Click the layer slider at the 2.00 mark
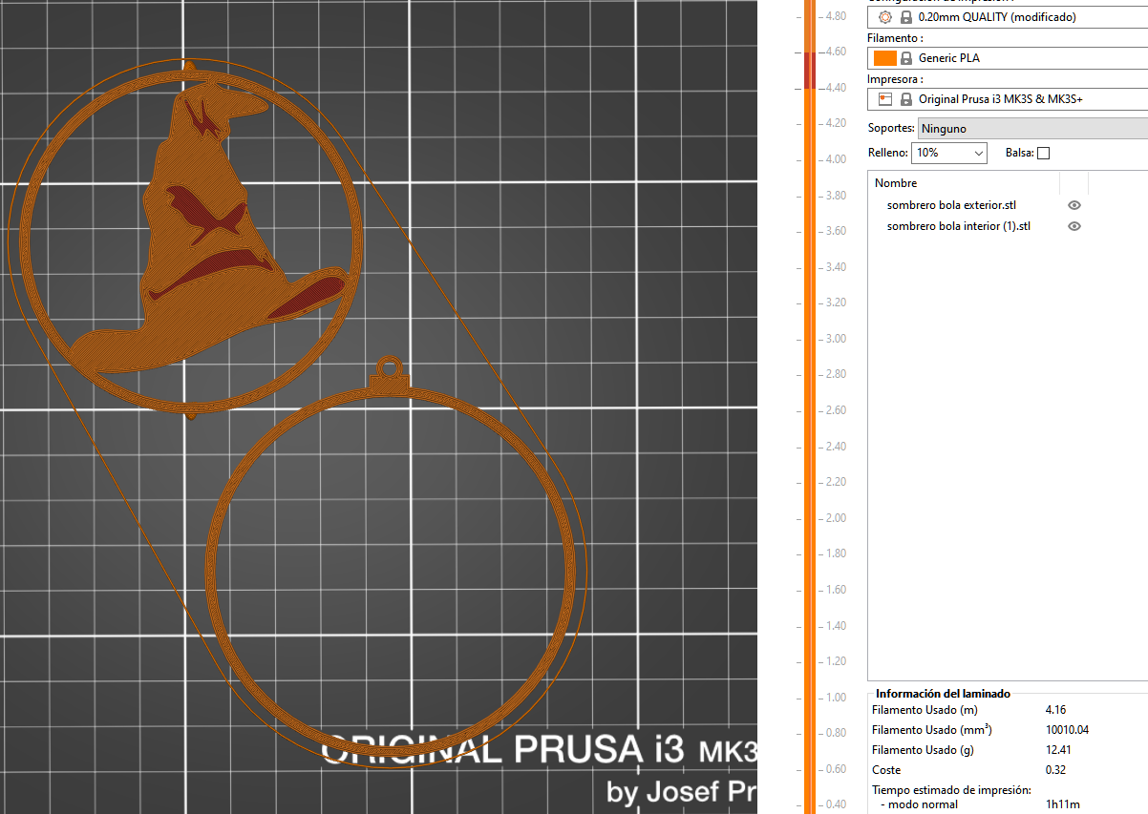1148x814 pixels. [809, 518]
